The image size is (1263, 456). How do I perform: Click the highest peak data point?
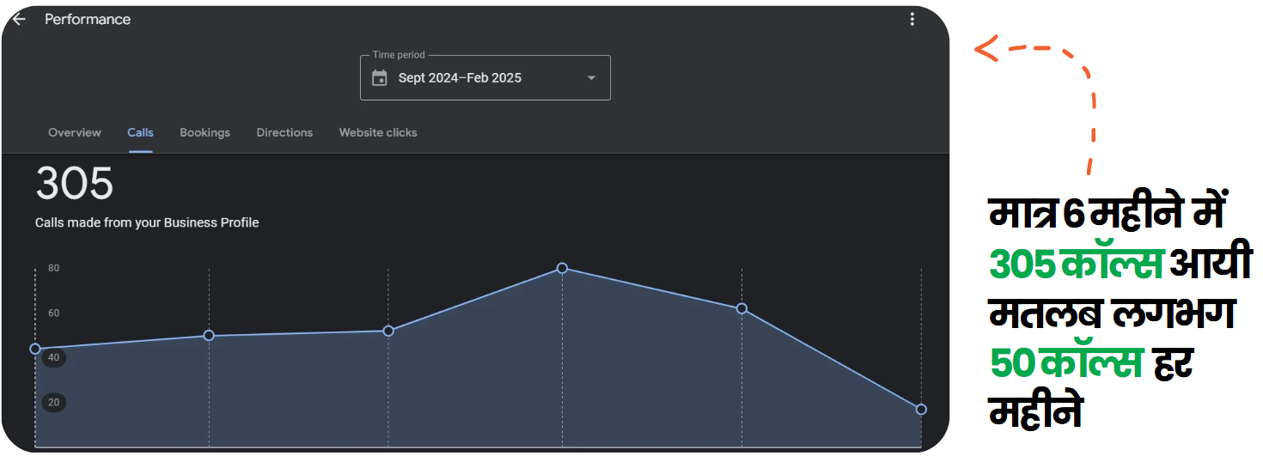[x=562, y=268]
